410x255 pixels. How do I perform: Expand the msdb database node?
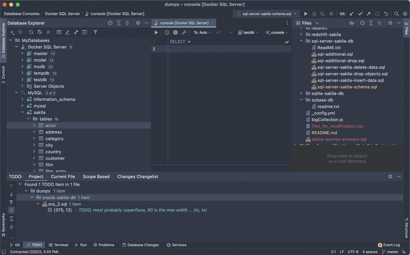tap(22, 66)
